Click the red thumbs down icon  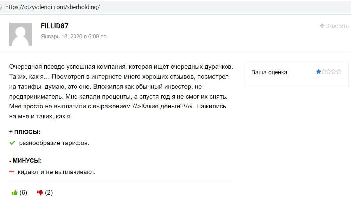[40, 193]
